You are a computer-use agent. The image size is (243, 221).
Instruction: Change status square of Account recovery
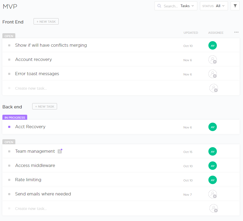coord(9,60)
